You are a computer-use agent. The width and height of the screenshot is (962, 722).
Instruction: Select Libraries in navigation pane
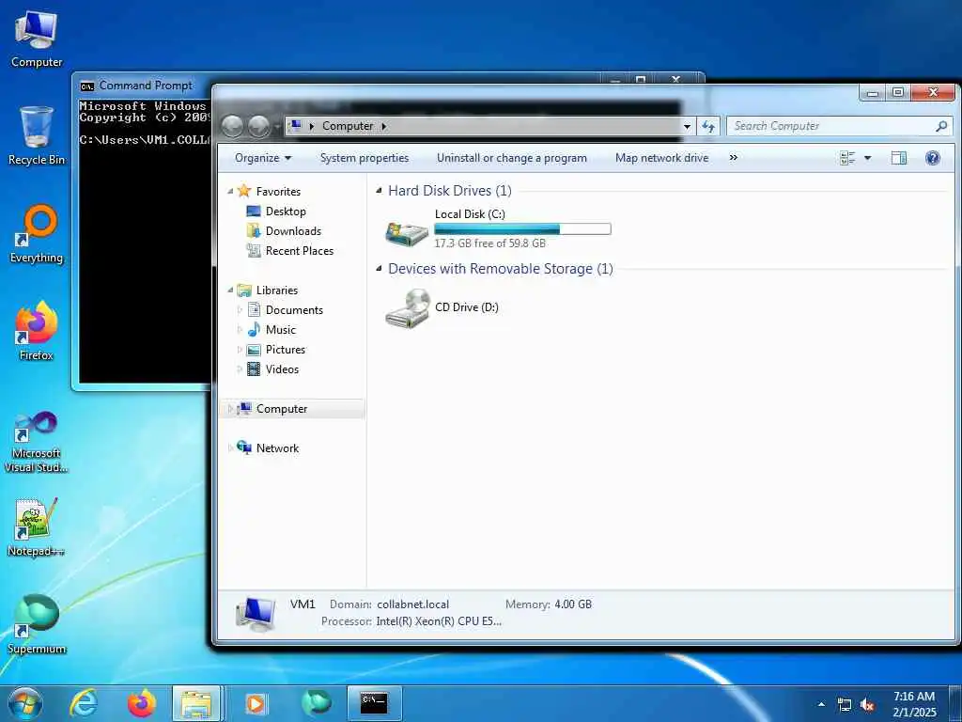coord(277,290)
